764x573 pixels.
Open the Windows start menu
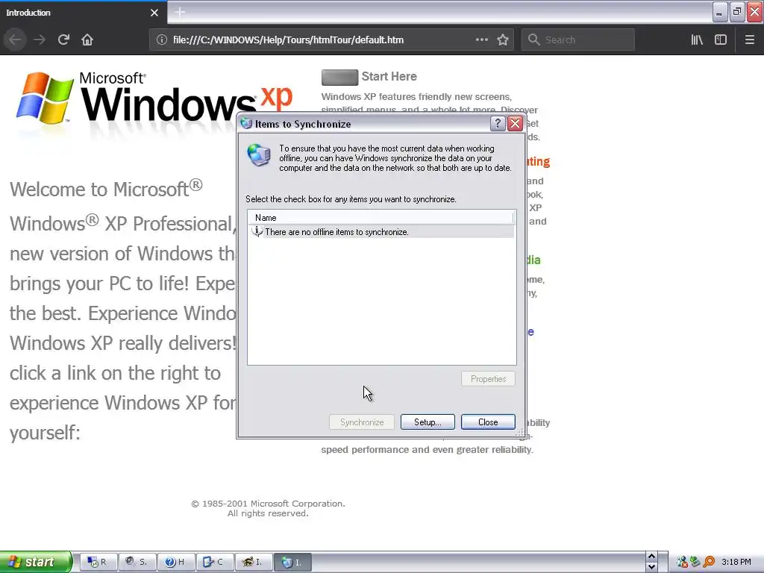[36, 562]
